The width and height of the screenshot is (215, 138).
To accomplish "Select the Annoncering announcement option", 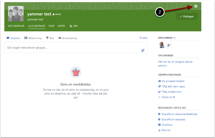I will 68,38.
